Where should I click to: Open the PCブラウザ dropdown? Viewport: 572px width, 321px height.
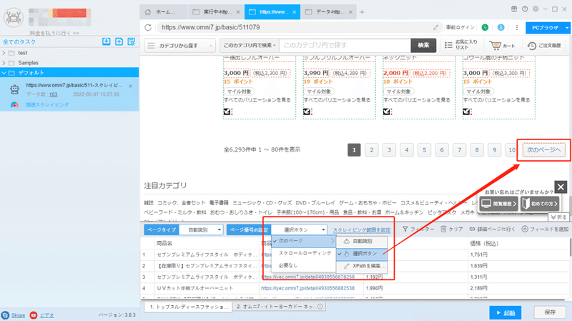[566, 28]
